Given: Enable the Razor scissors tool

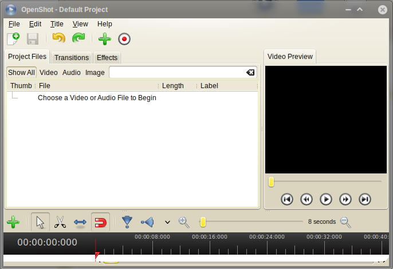Looking at the screenshot, I should (x=60, y=222).
